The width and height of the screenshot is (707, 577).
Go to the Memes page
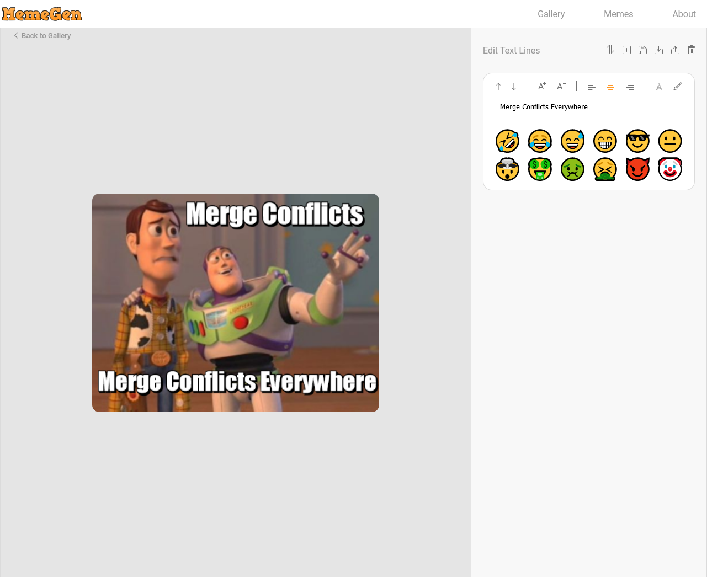pos(618,14)
